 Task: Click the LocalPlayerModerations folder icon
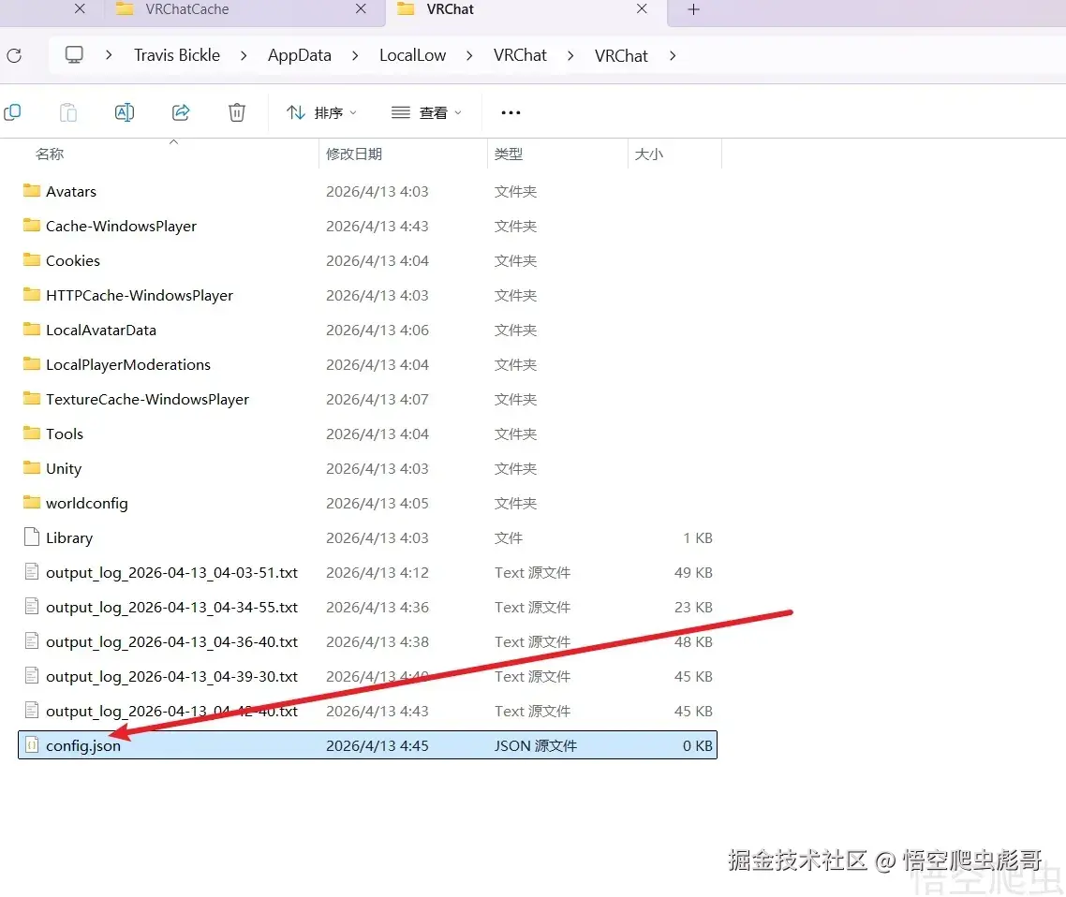pos(31,363)
